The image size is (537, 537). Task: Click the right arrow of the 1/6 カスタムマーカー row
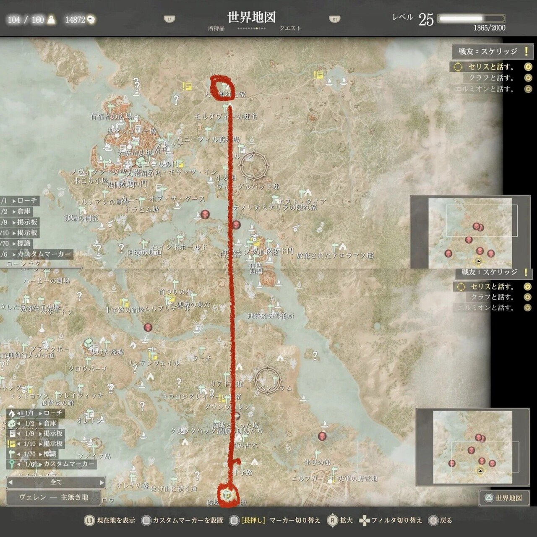pos(40,464)
